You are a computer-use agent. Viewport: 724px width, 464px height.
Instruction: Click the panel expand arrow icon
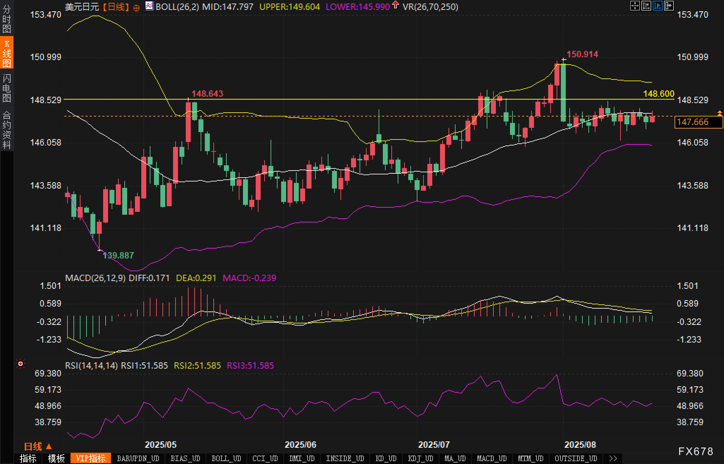click(x=669, y=6)
